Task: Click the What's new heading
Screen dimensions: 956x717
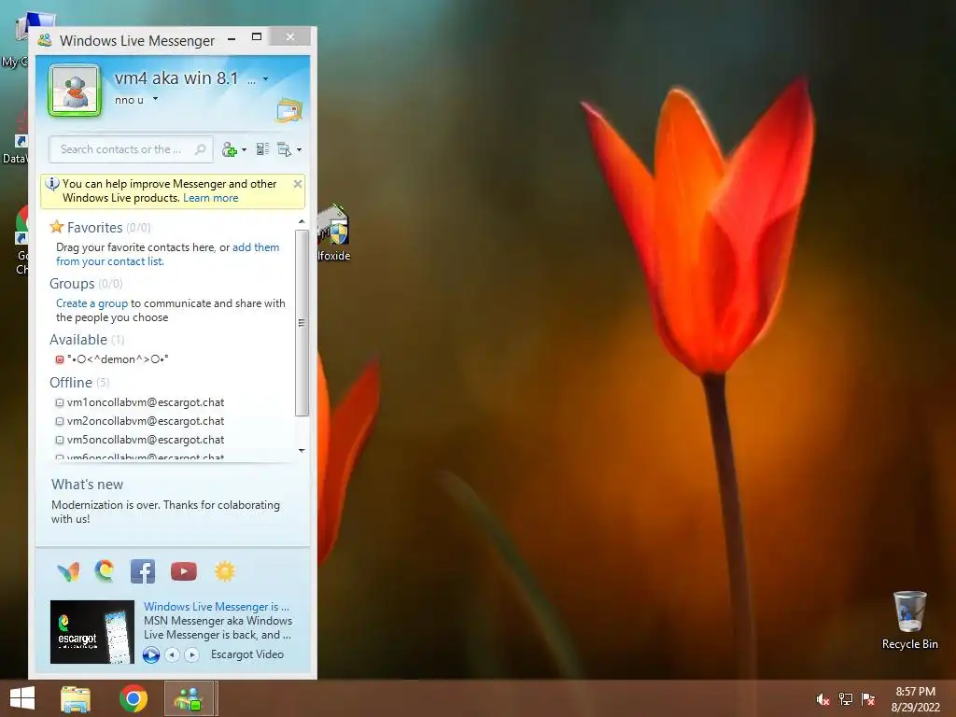Action: point(87,485)
